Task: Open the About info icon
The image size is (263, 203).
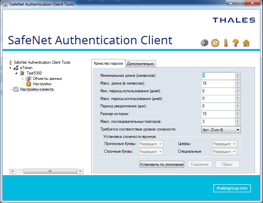Action: tap(226, 43)
